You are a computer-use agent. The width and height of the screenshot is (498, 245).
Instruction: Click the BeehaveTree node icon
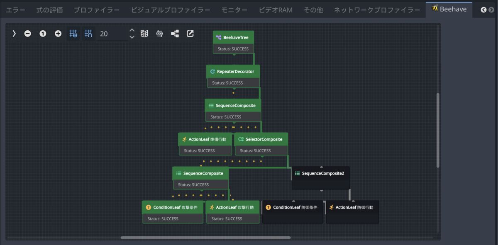point(219,37)
